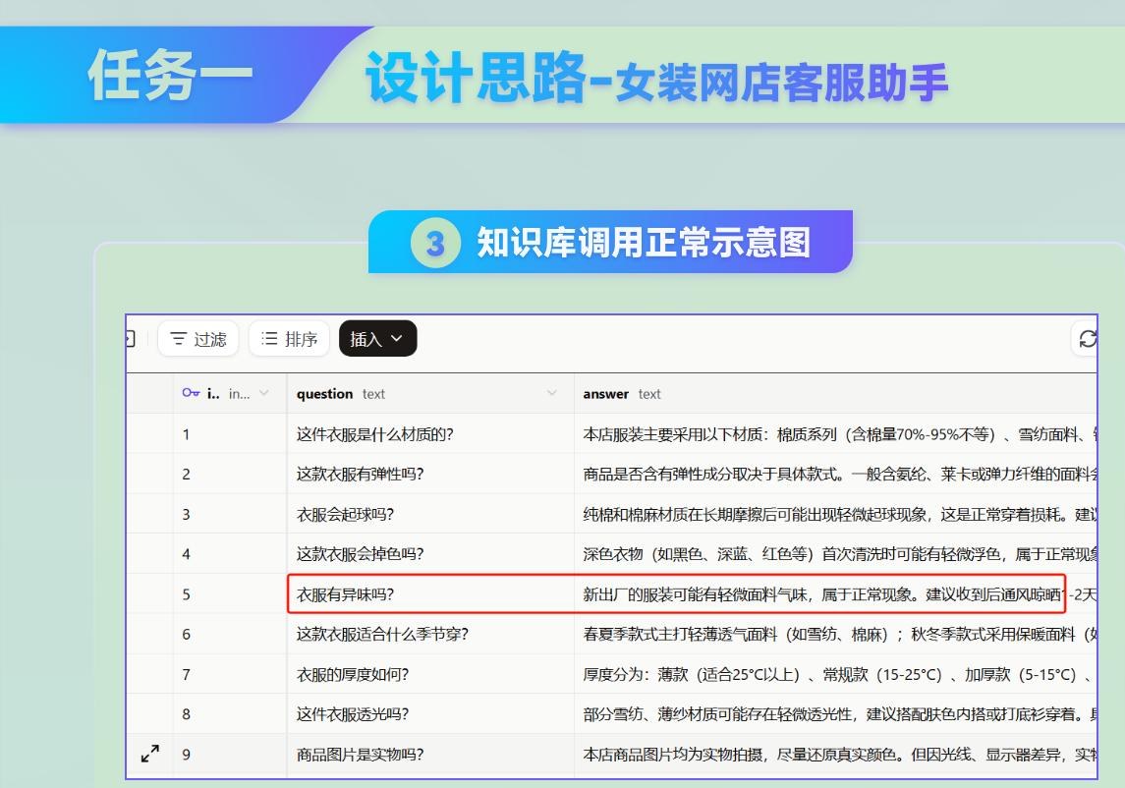
Task: Open the 过滤 filter button
Action: [198, 339]
